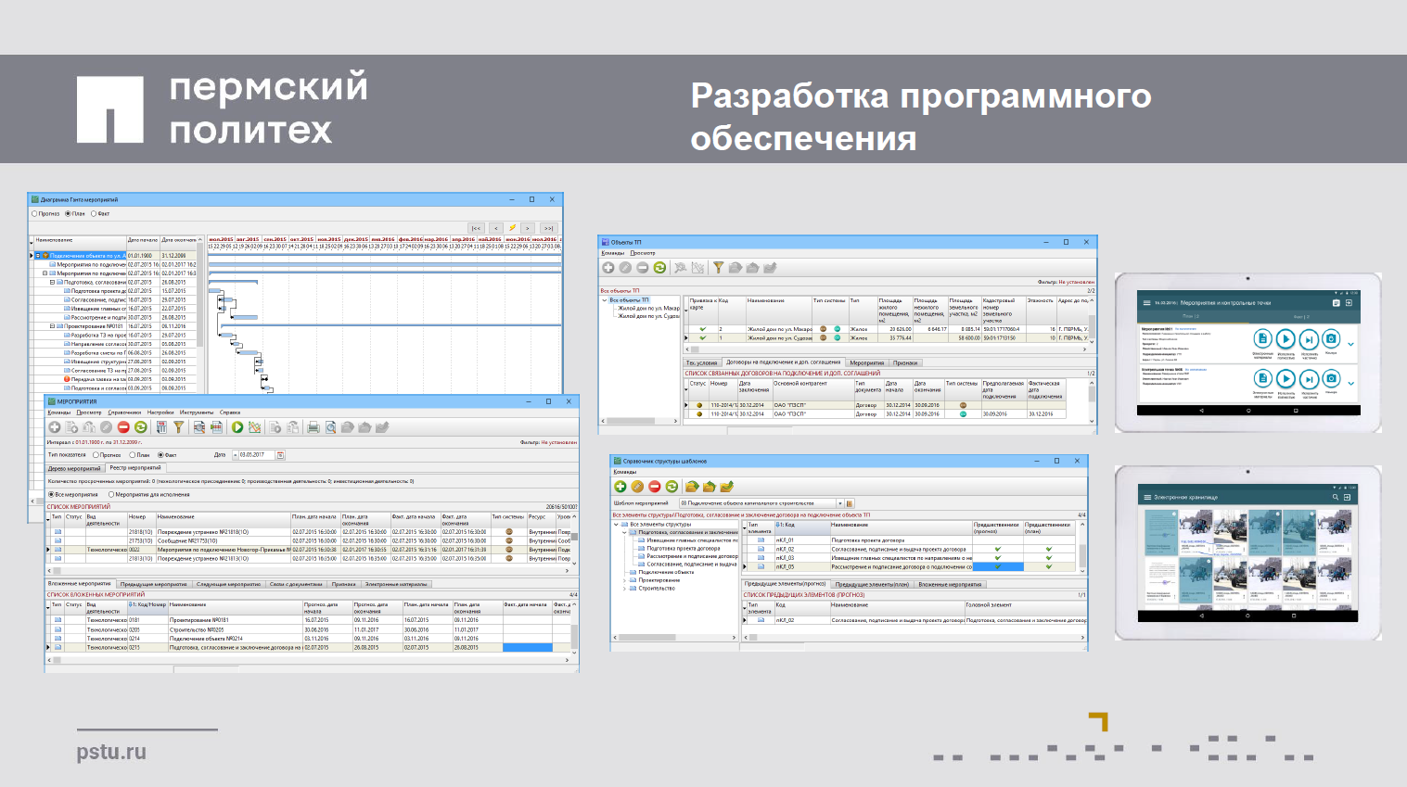The image size is (1407, 787).
Task: Click green play icon in Мероприятия toolbar
Action: (x=237, y=427)
